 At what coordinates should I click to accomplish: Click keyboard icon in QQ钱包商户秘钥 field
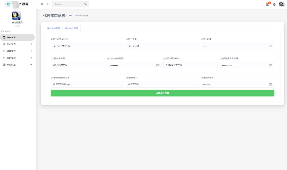click(158, 65)
